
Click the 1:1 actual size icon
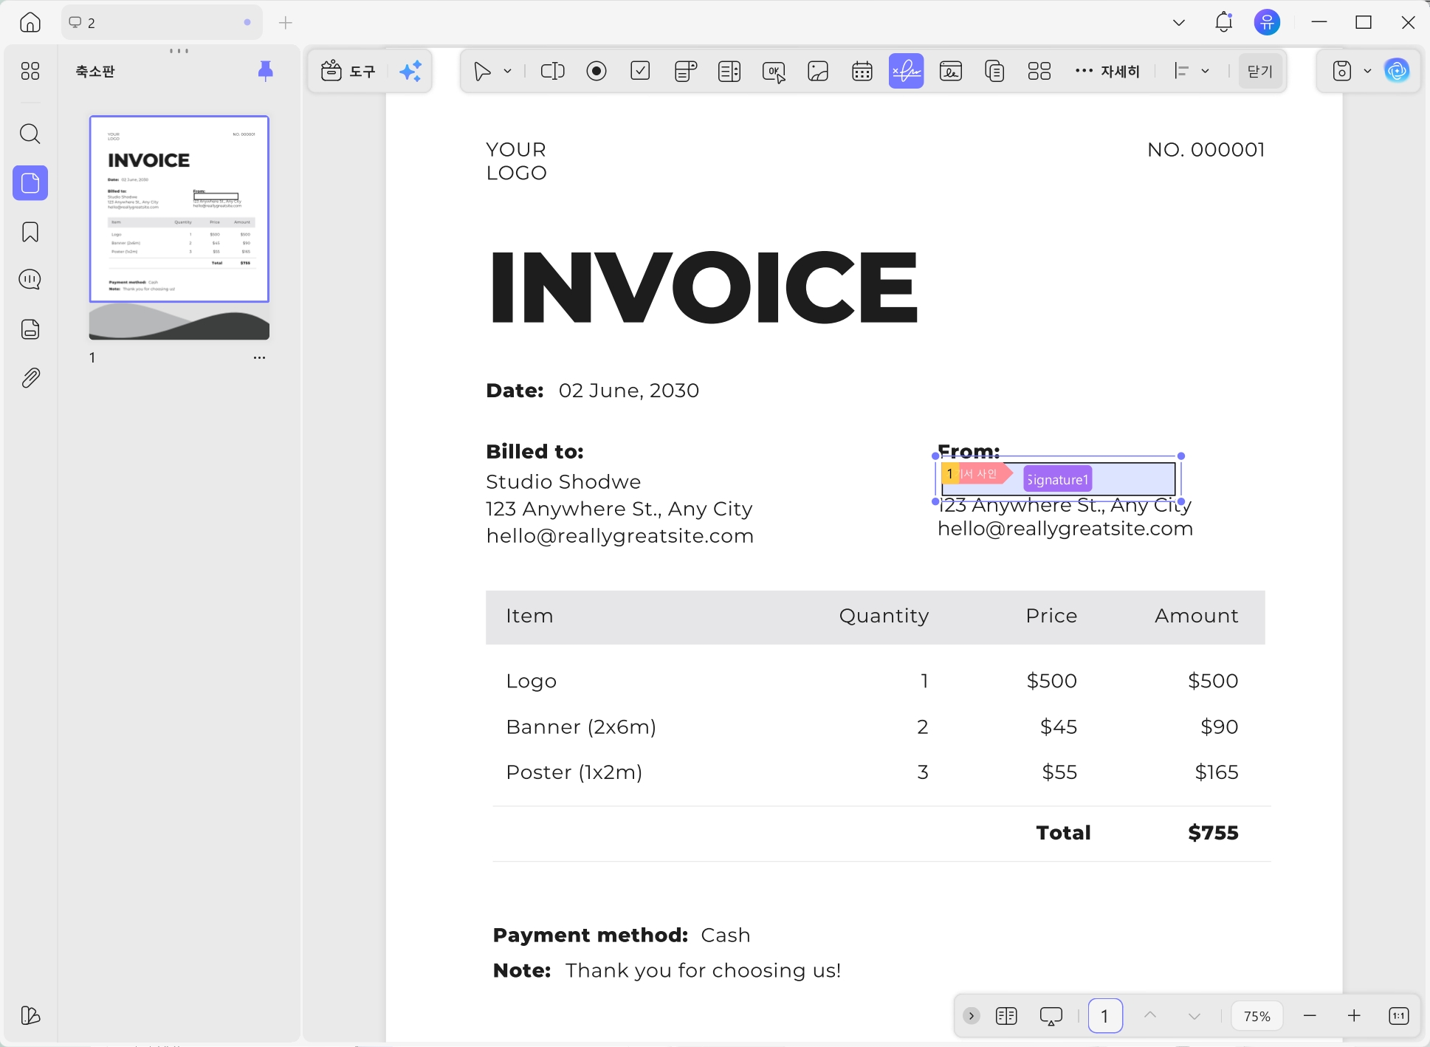coord(1398,1016)
